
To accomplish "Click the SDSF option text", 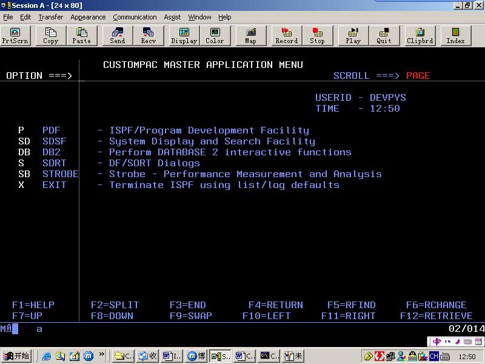I will 55,141.
